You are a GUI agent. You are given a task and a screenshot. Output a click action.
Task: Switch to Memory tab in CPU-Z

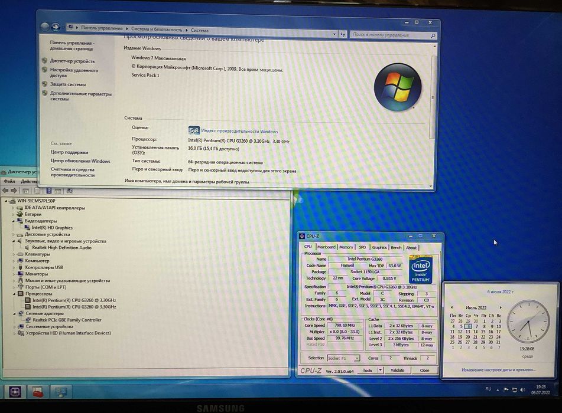(x=346, y=247)
